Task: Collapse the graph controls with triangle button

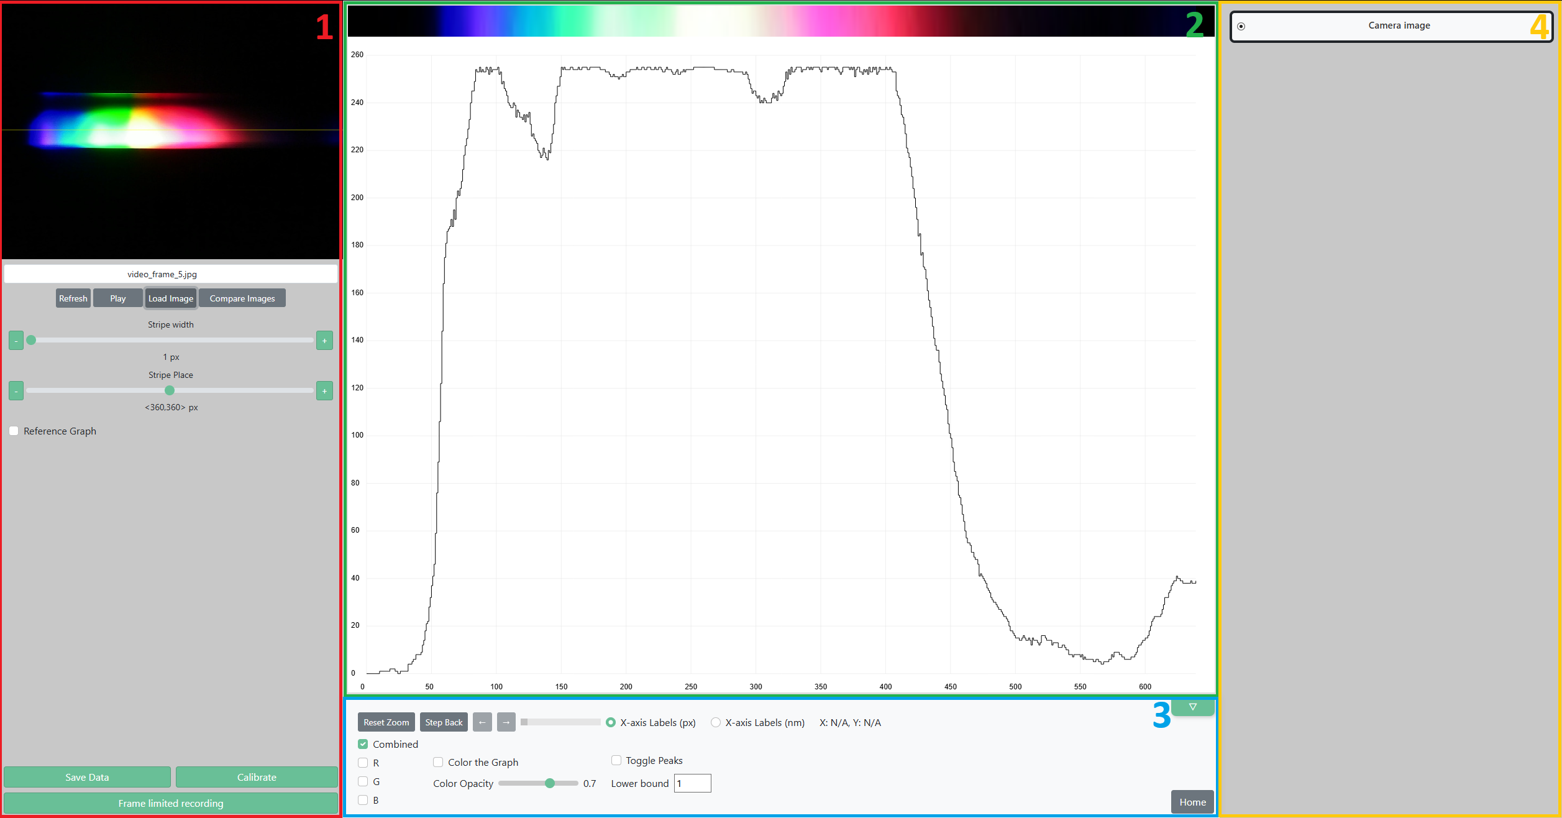Action: coord(1192,707)
